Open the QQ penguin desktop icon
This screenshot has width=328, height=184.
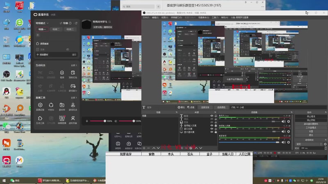7,93
